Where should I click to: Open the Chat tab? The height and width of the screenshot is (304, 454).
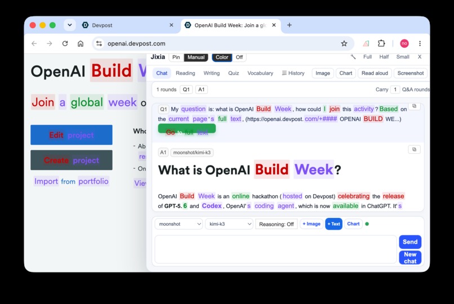click(x=162, y=73)
